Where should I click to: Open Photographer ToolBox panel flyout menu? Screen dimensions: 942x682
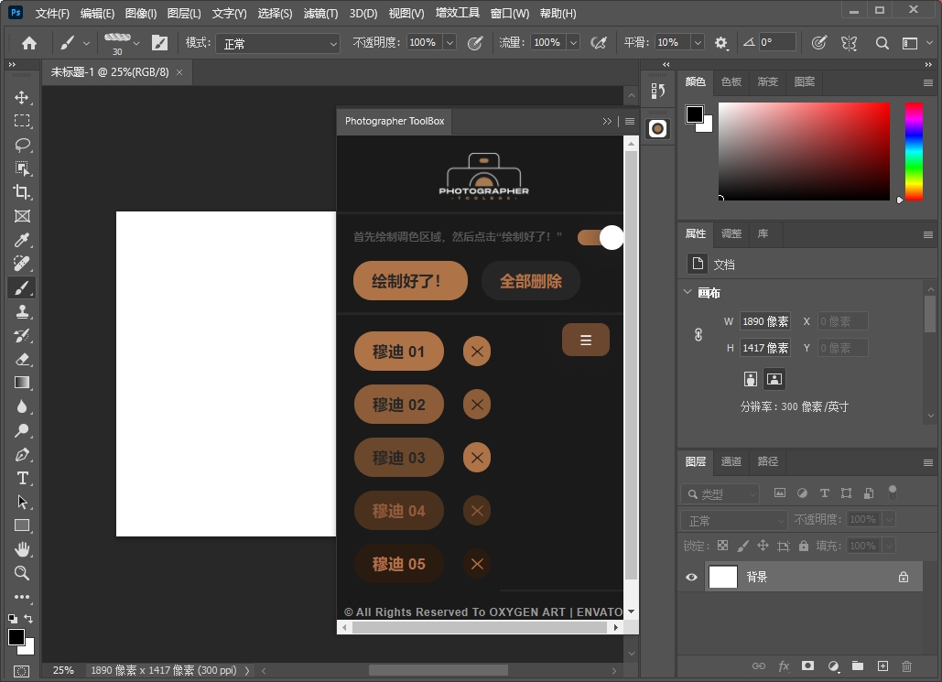tap(630, 122)
